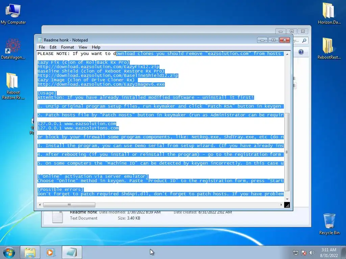Maximize the Notepad window
Viewport: 346px width, 259px height.
(273, 40)
